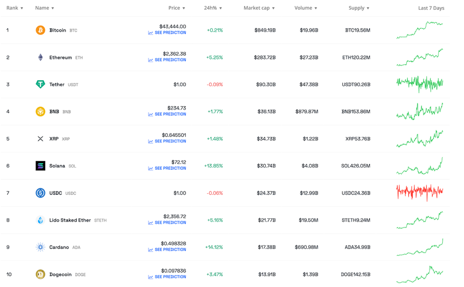The width and height of the screenshot is (464, 287).
Task: Click the USDC logo icon
Action: (40, 193)
